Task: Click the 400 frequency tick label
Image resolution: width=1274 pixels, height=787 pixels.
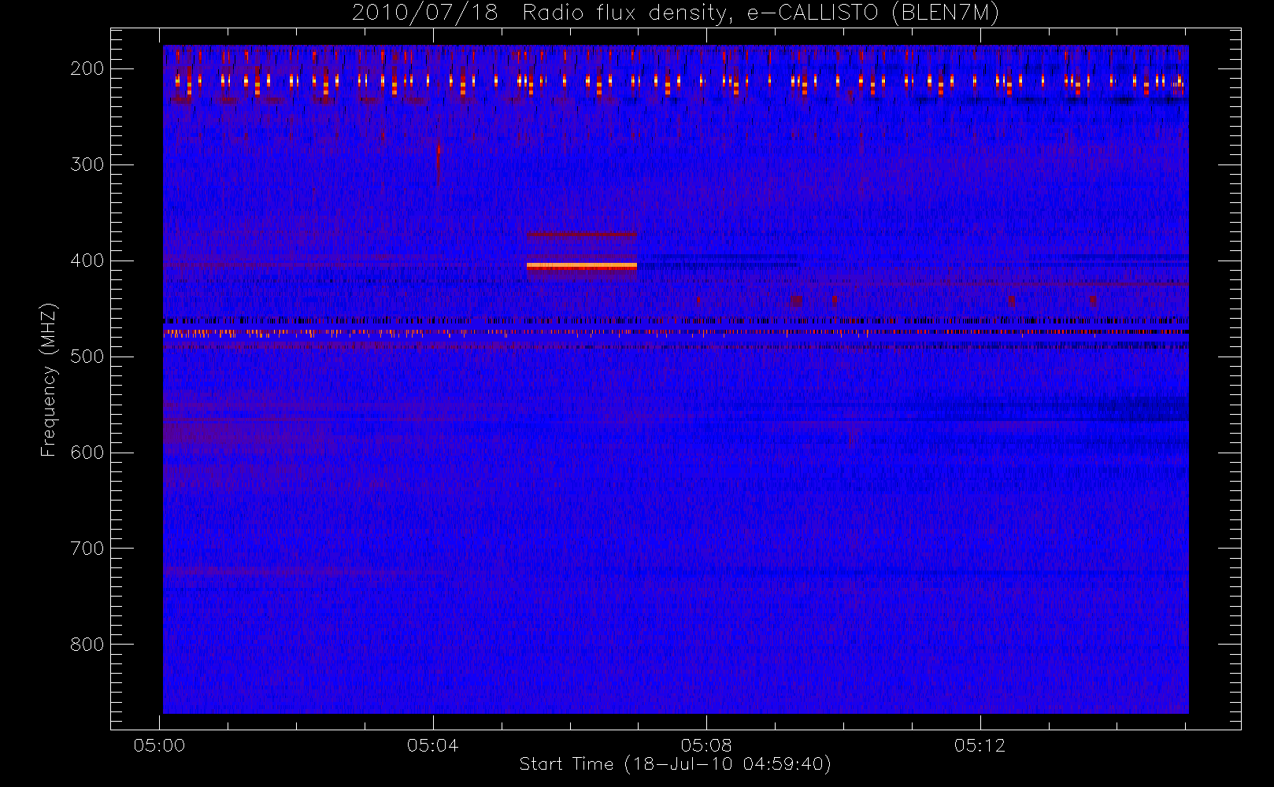Action: 87,260
